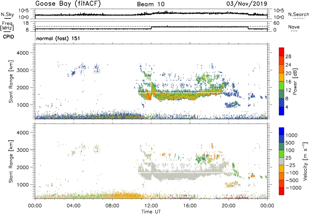
Task: Click the '500' velocity colorbar value
Action: coord(290,143)
